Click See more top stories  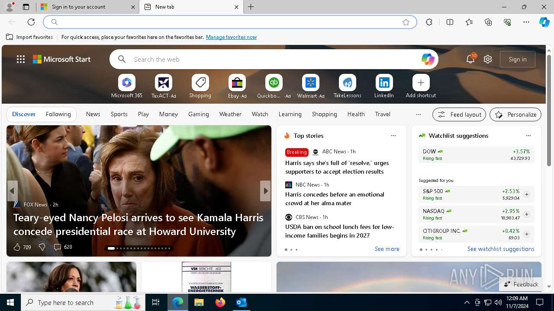coord(387,249)
